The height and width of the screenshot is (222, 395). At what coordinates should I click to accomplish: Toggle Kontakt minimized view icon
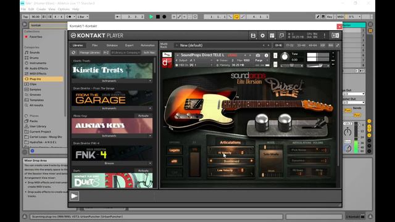click(x=281, y=36)
